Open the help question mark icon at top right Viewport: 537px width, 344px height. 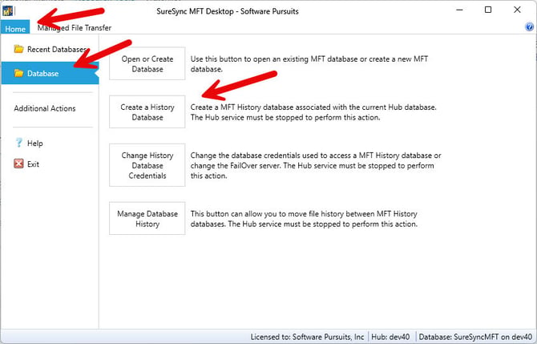pos(529,26)
